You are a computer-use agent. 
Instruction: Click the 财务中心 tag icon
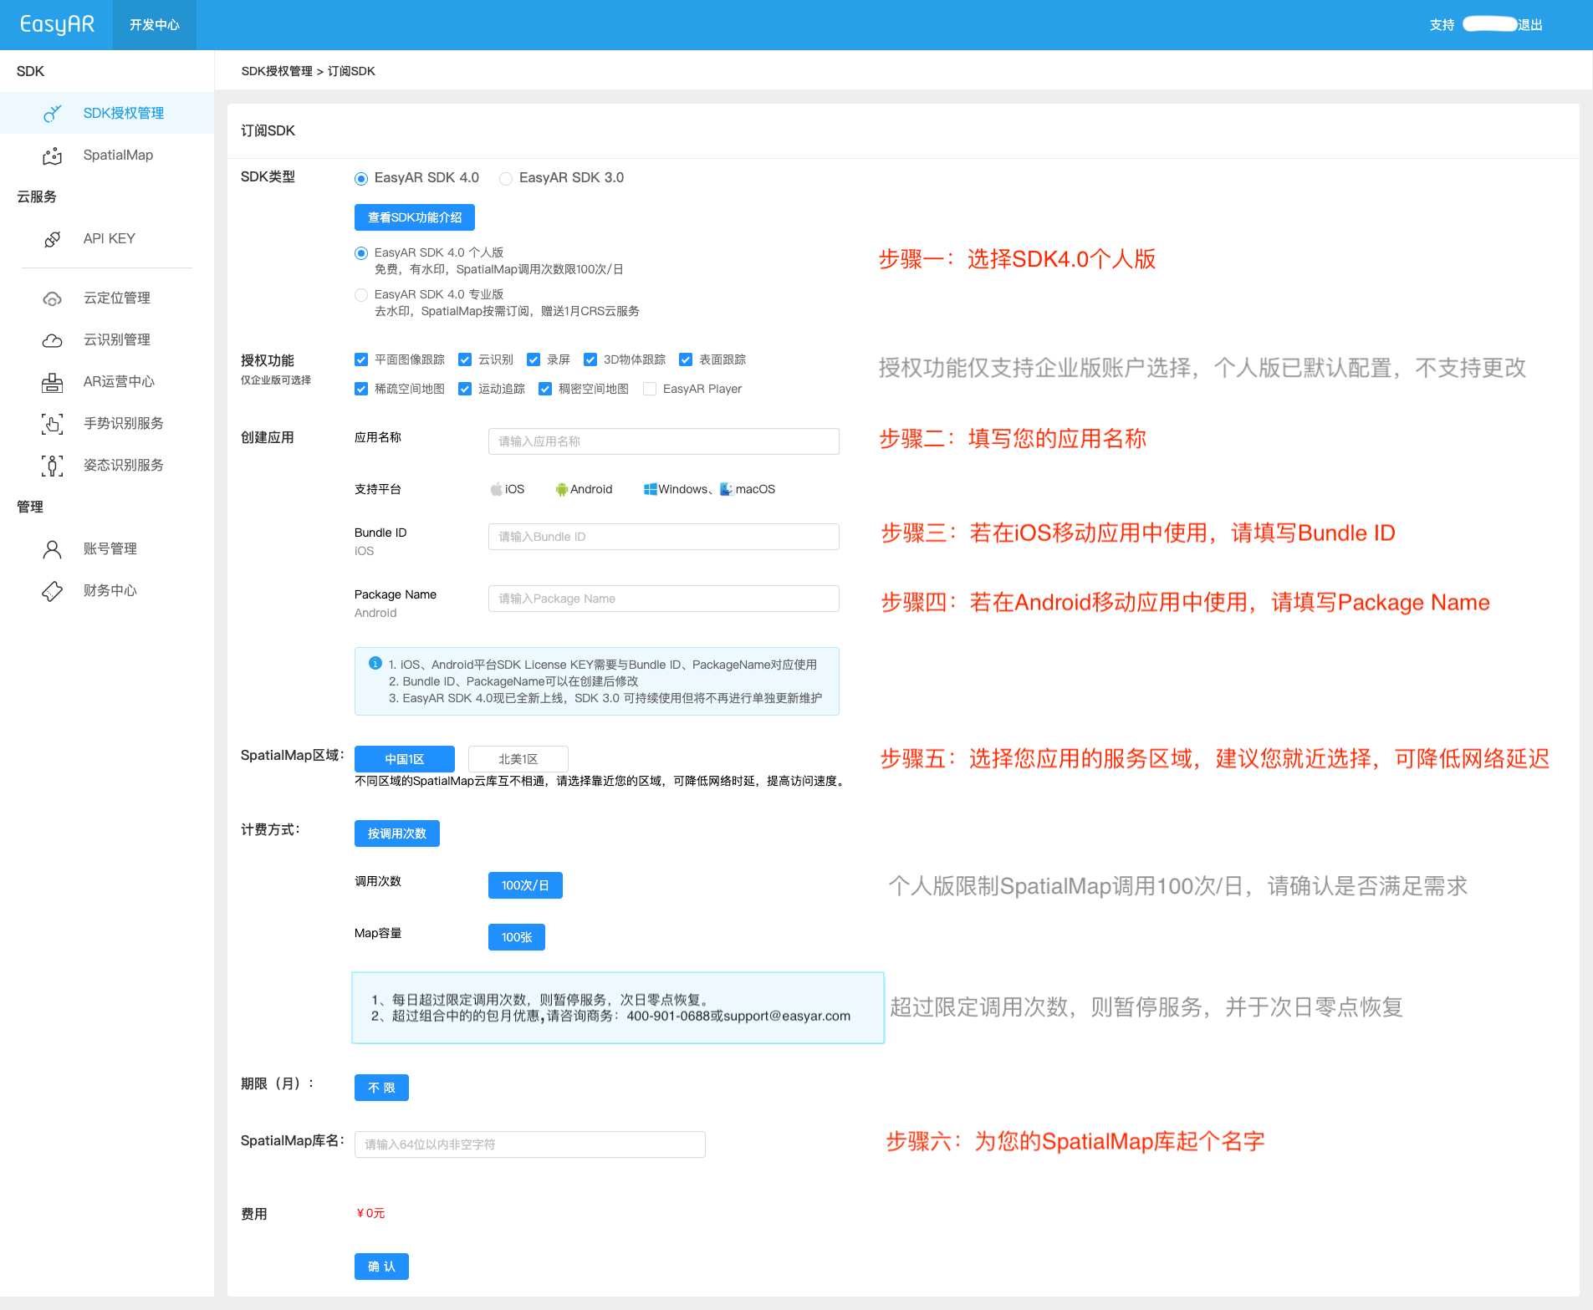pos(52,591)
